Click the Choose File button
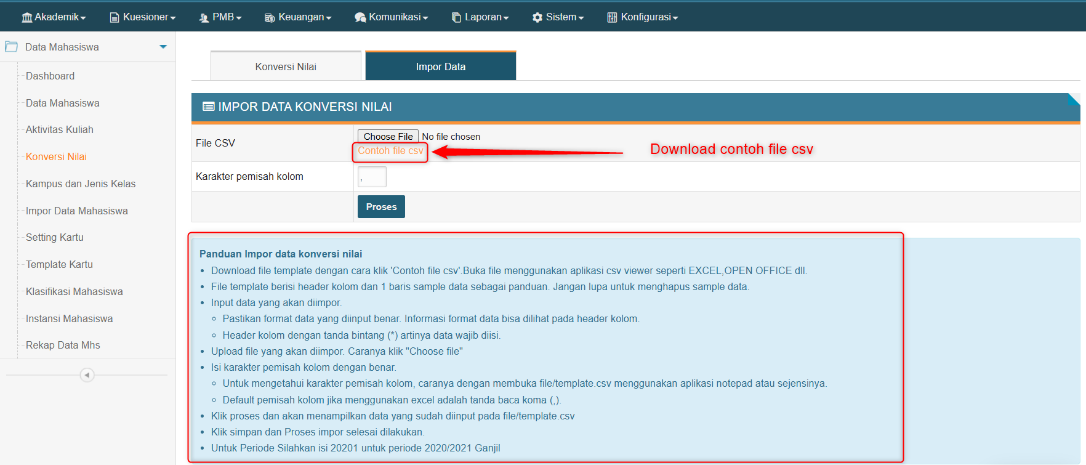The height and width of the screenshot is (465, 1086). [x=388, y=136]
